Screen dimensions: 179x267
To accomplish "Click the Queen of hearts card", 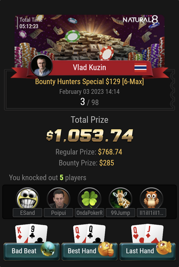I will [x=138, y=234].
